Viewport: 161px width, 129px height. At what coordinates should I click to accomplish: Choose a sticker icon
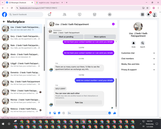(x=59, y=113)
